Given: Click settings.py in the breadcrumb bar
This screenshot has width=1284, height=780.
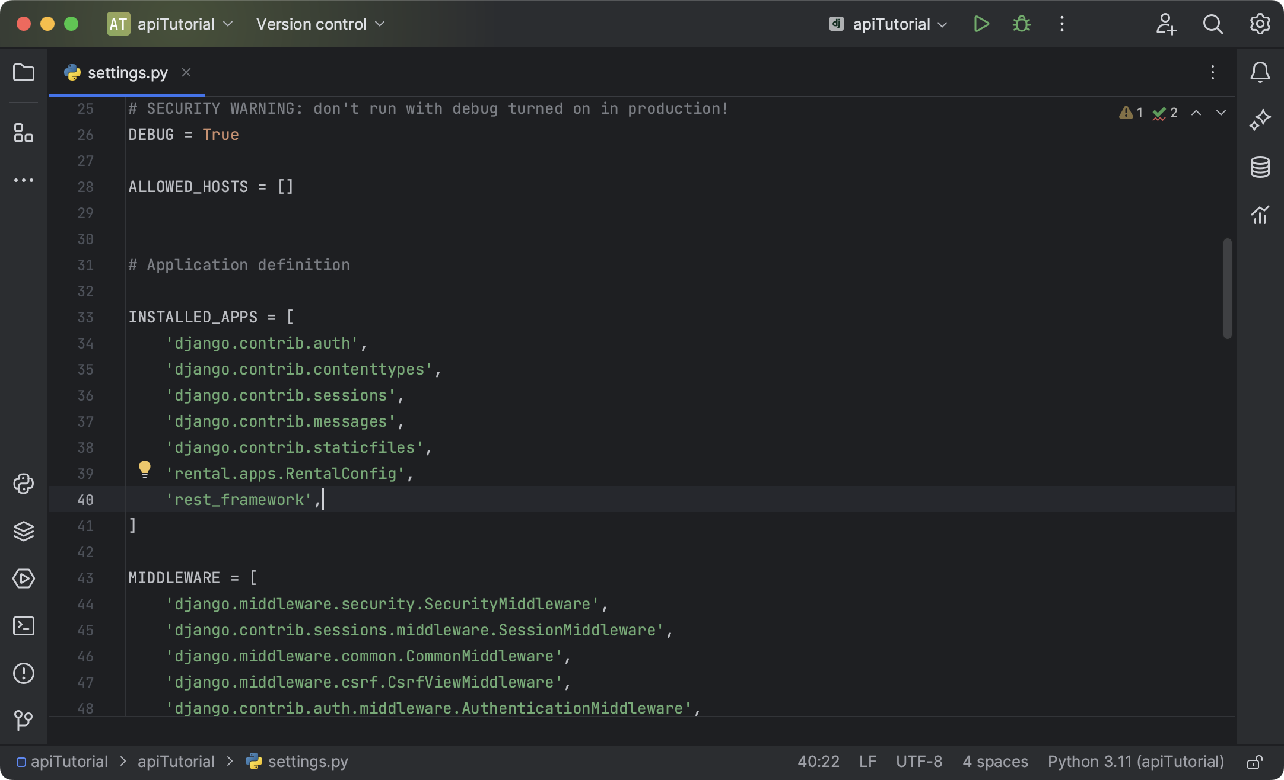Looking at the screenshot, I should pyautogui.click(x=297, y=762).
